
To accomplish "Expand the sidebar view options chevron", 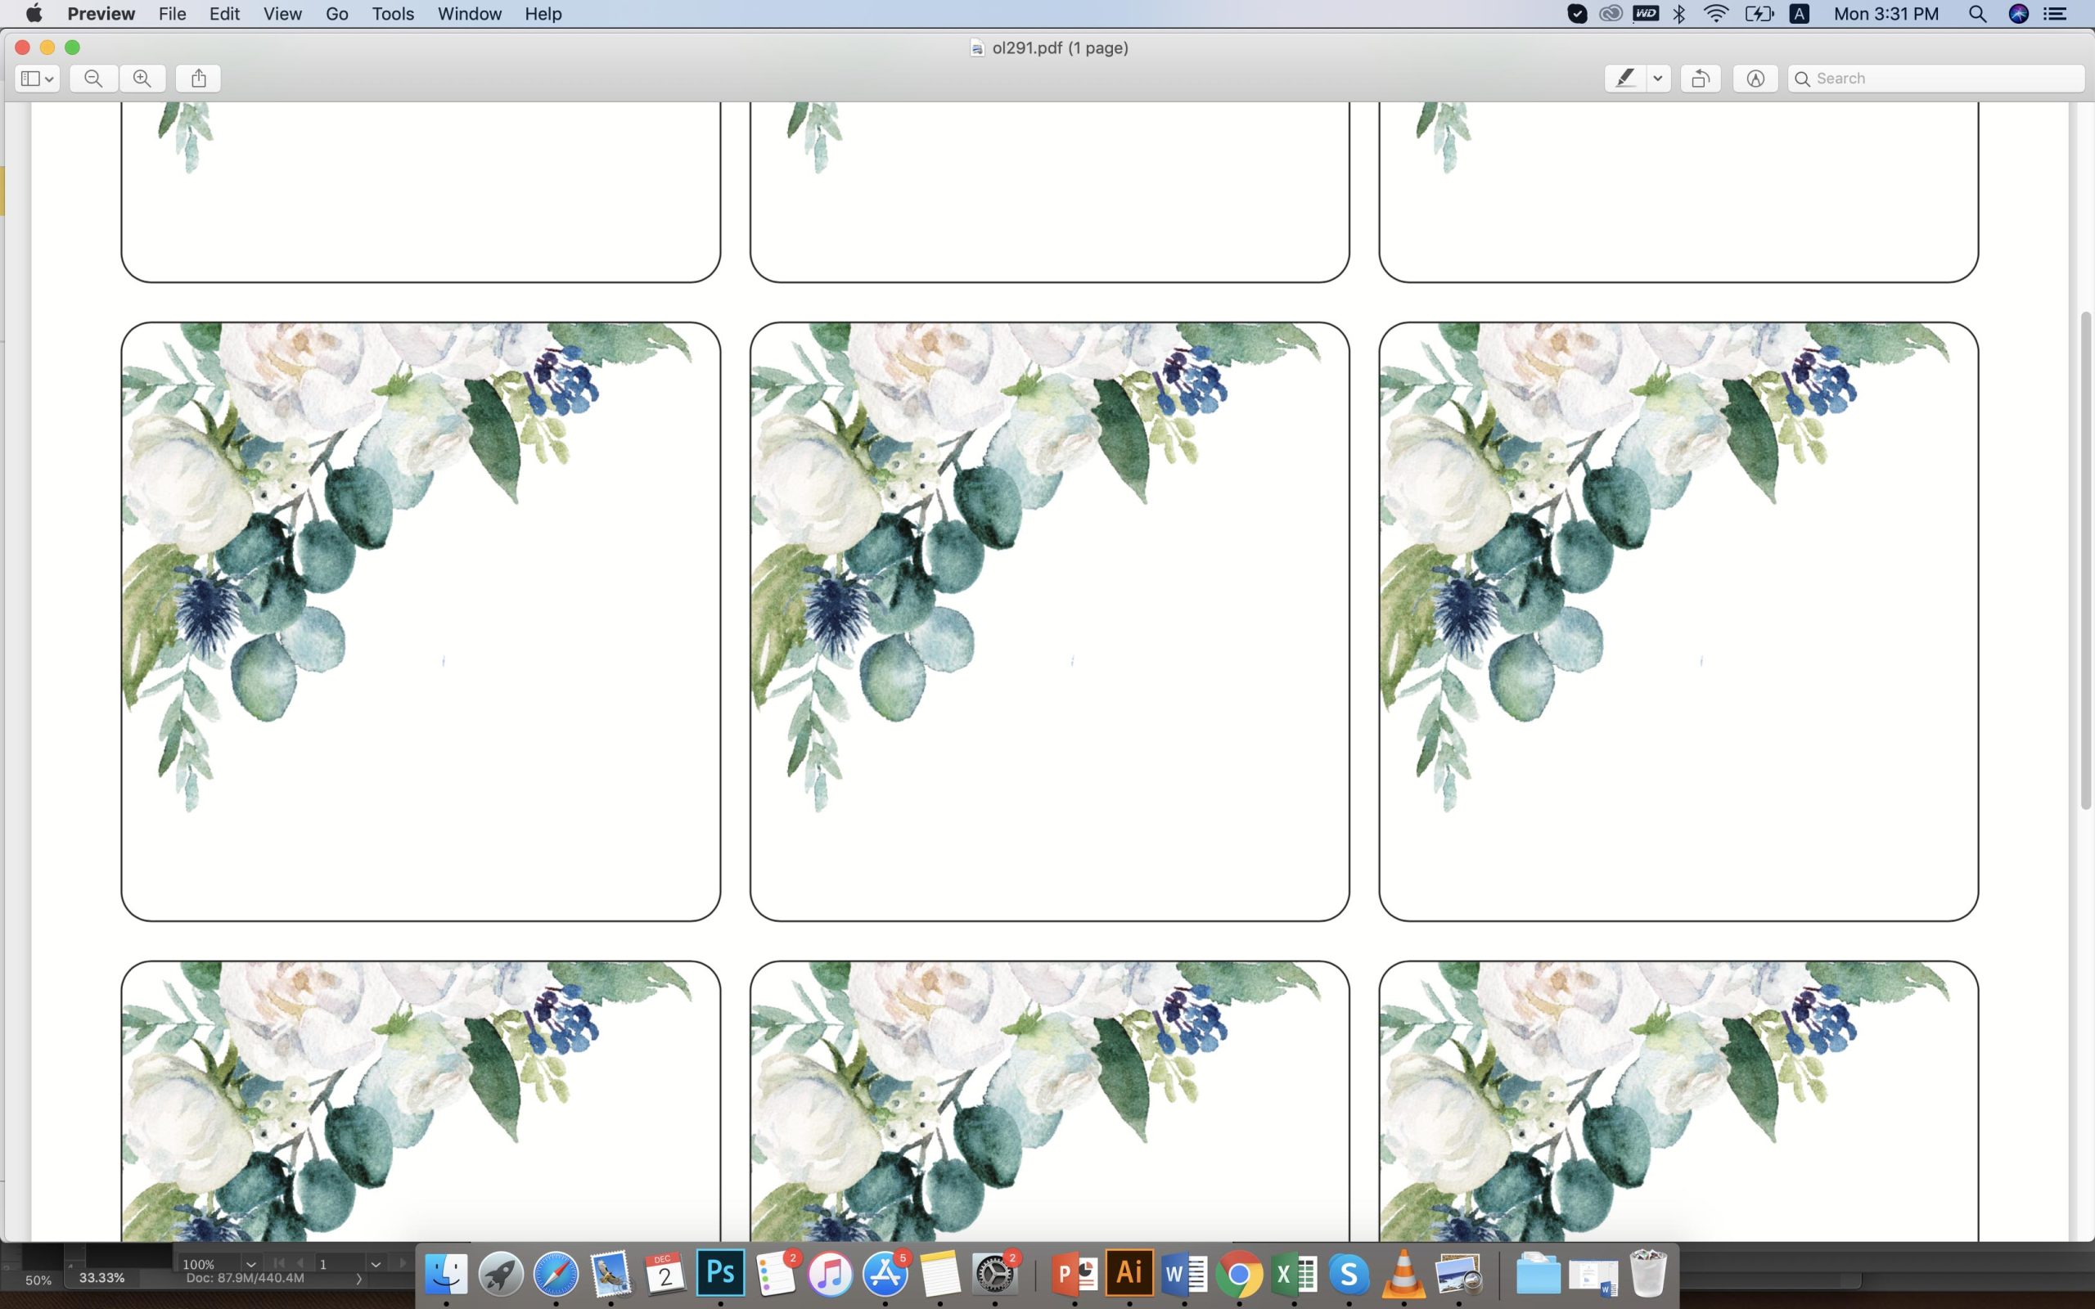I will click(x=49, y=79).
